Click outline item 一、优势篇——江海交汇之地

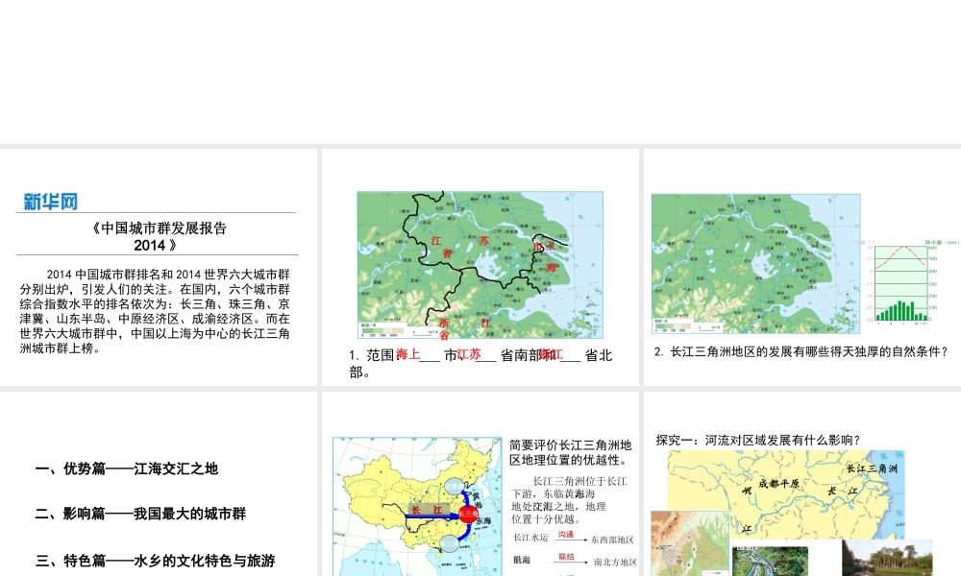pos(126,468)
